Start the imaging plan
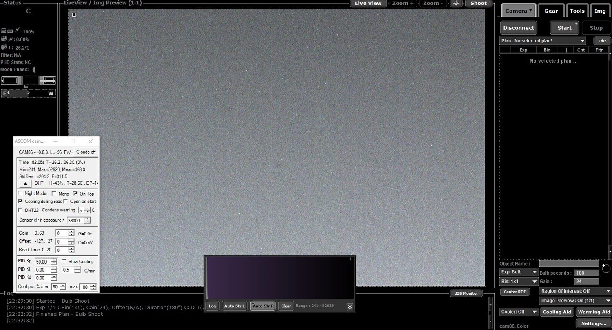 [x=565, y=28]
